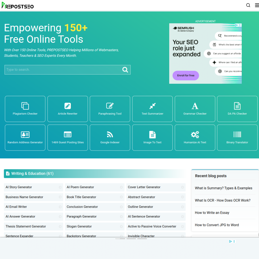Open the Paragraph Generator link

point(82,216)
